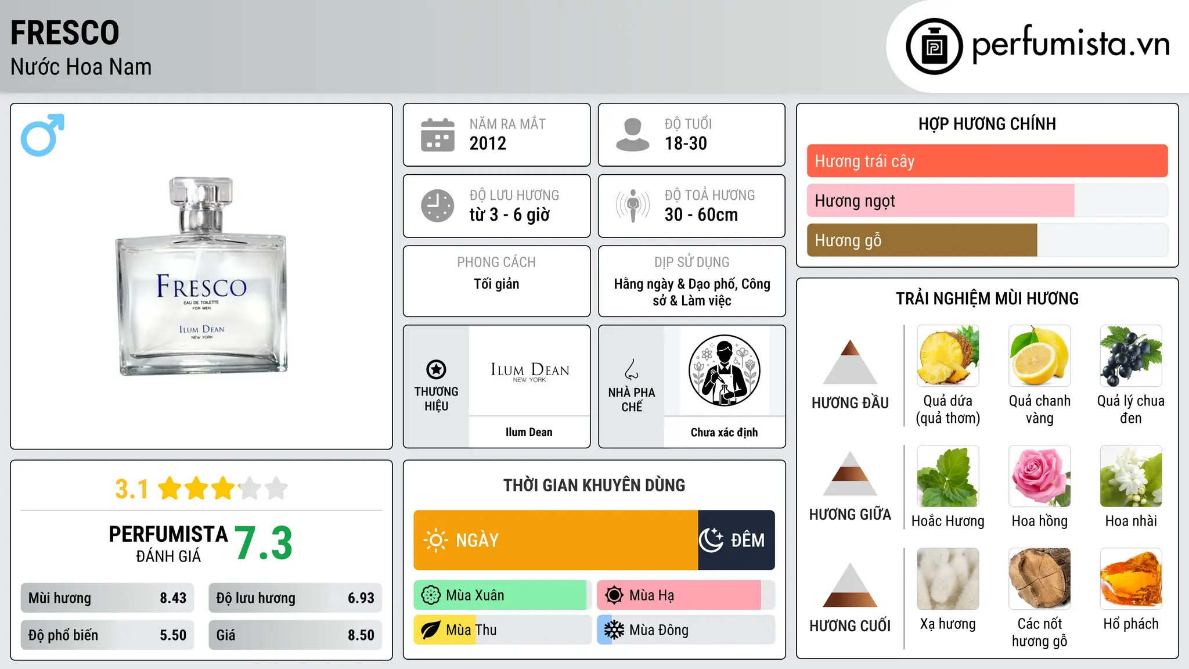The image size is (1189, 669).
Task: Click the Đêm nighttime bar label
Action: [748, 540]
